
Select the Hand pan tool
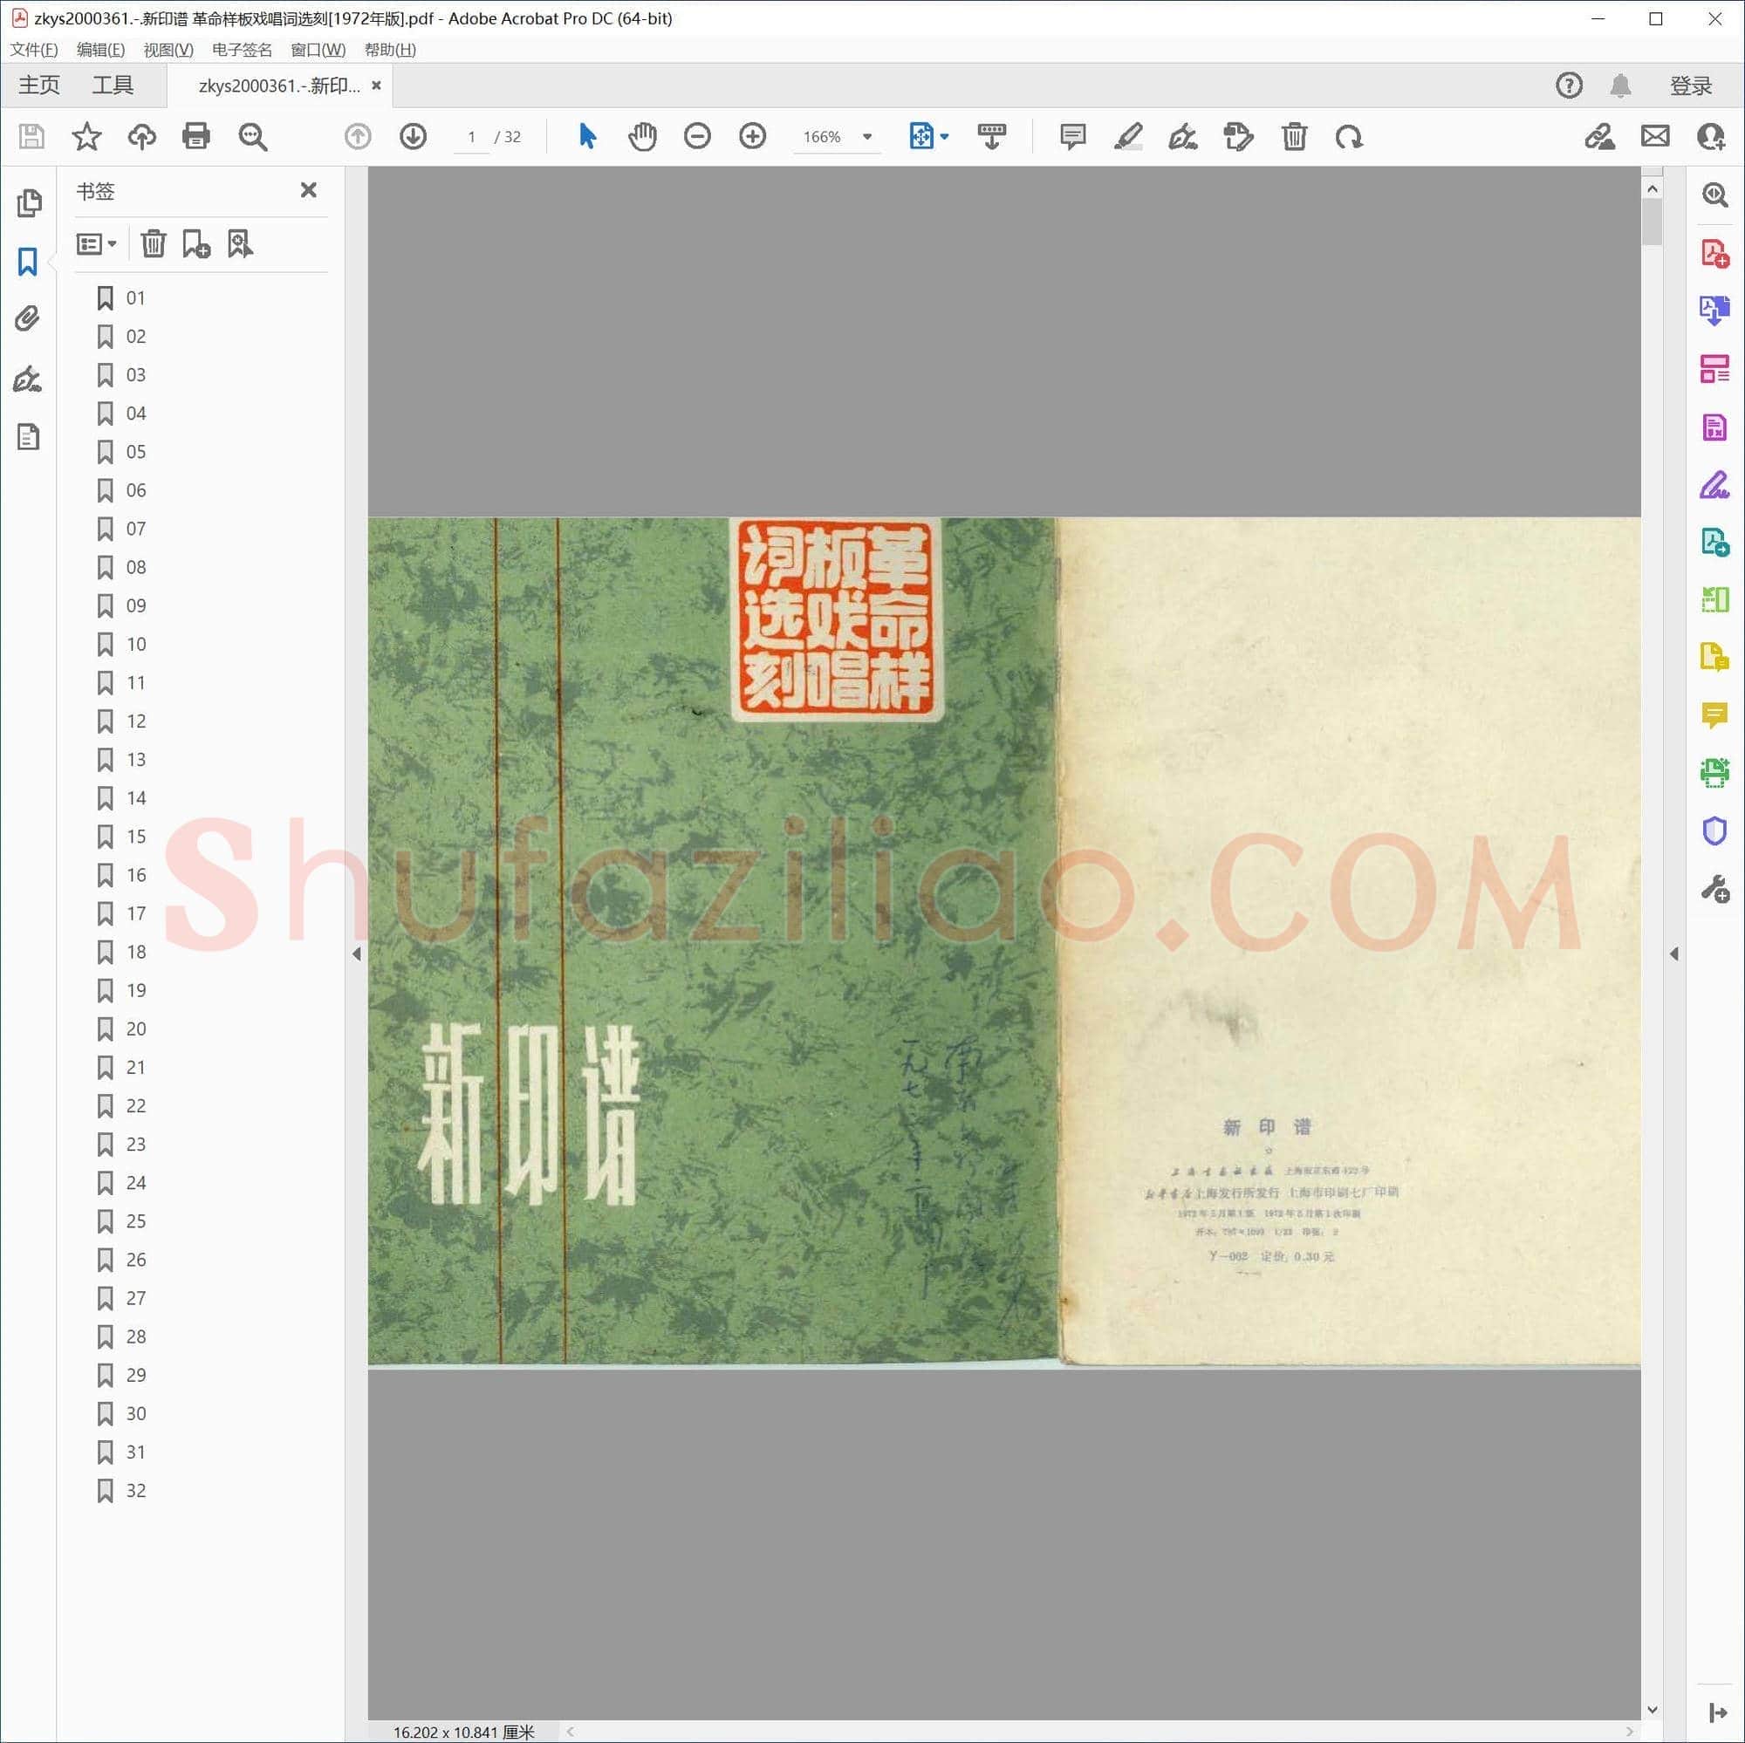[x=642, y=136]
